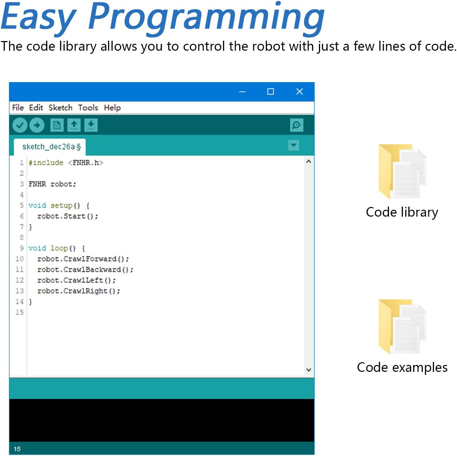Click the Verify checkmark button

pos(20,125)
